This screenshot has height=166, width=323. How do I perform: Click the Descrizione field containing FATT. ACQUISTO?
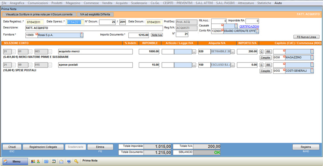click(94, 28)
